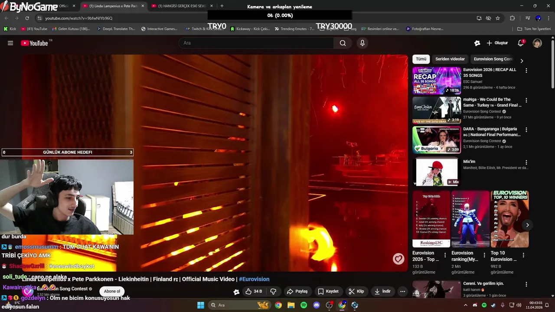Click the Oluştur create button
This screenshot has width=555, height=312.
(497, 43)
